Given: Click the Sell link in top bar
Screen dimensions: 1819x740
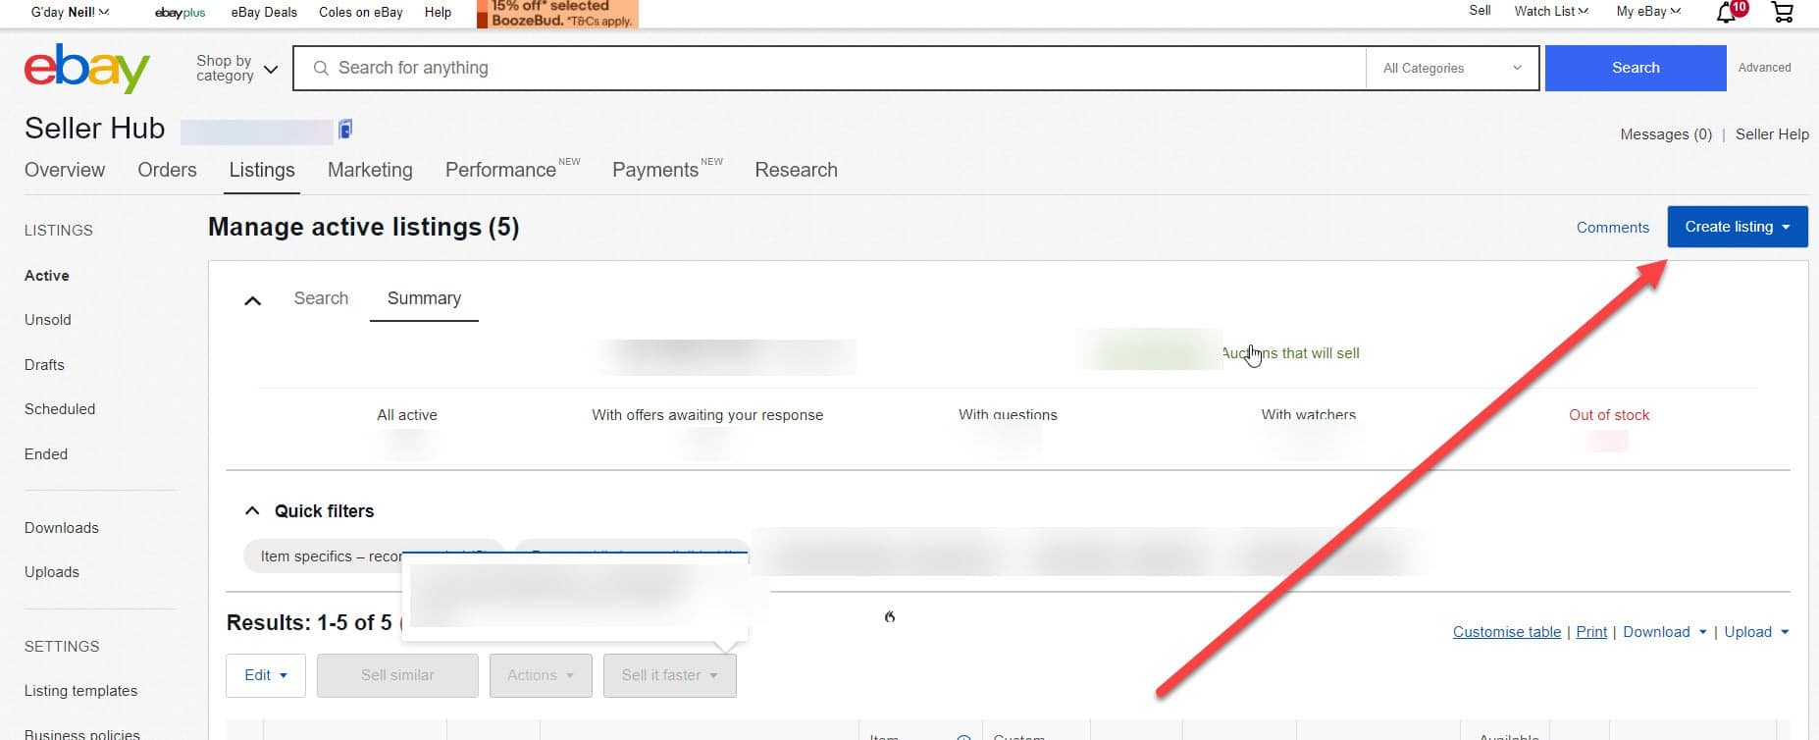Looking at the screenshot, I should (1480, 11).
